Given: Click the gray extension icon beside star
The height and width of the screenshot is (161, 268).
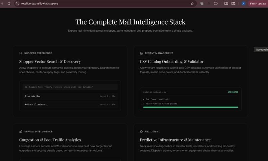Looking at the screenshot, I should tap(202, 3).
